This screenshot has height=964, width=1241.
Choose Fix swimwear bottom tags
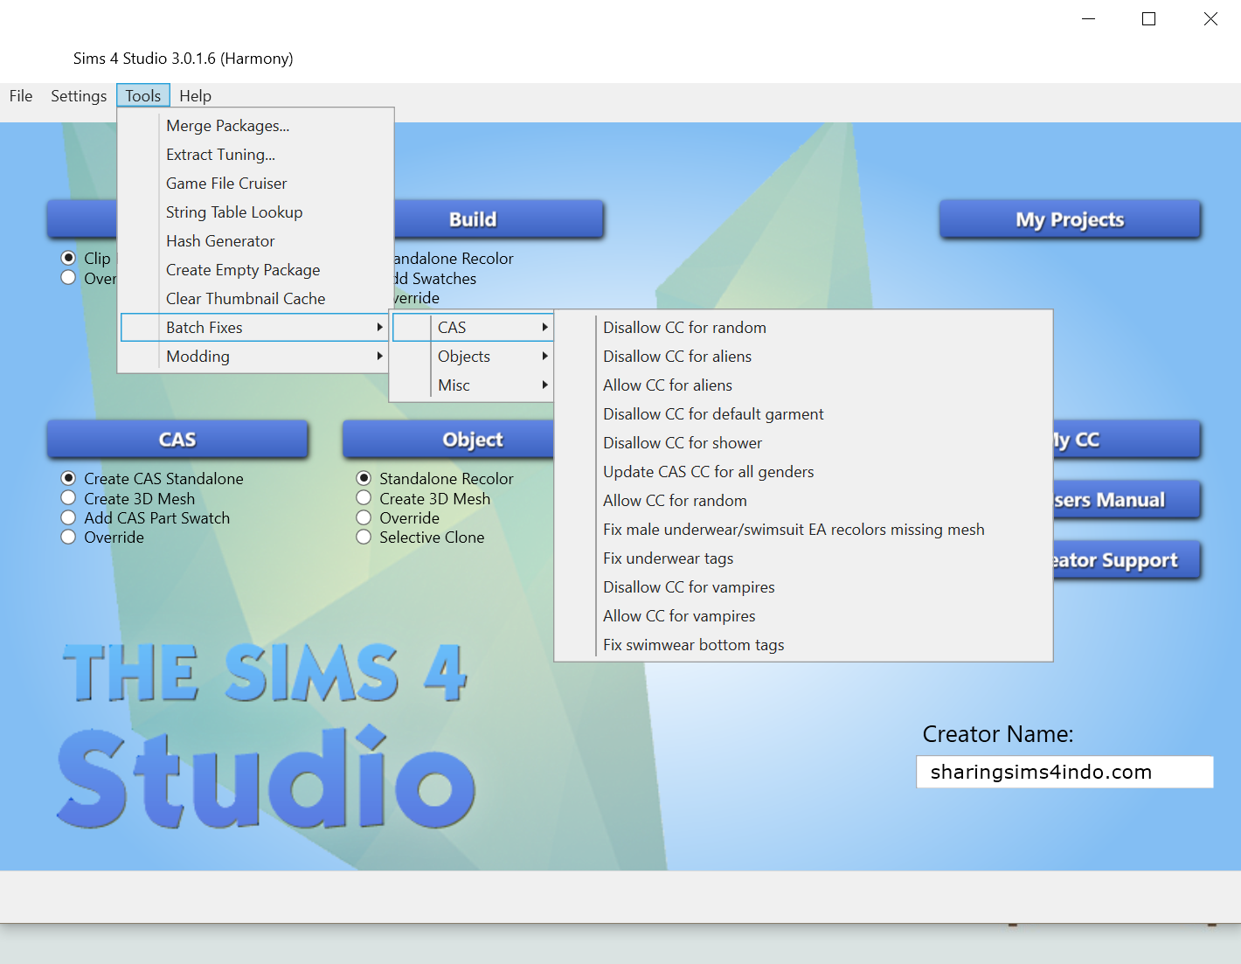[803, 645]
